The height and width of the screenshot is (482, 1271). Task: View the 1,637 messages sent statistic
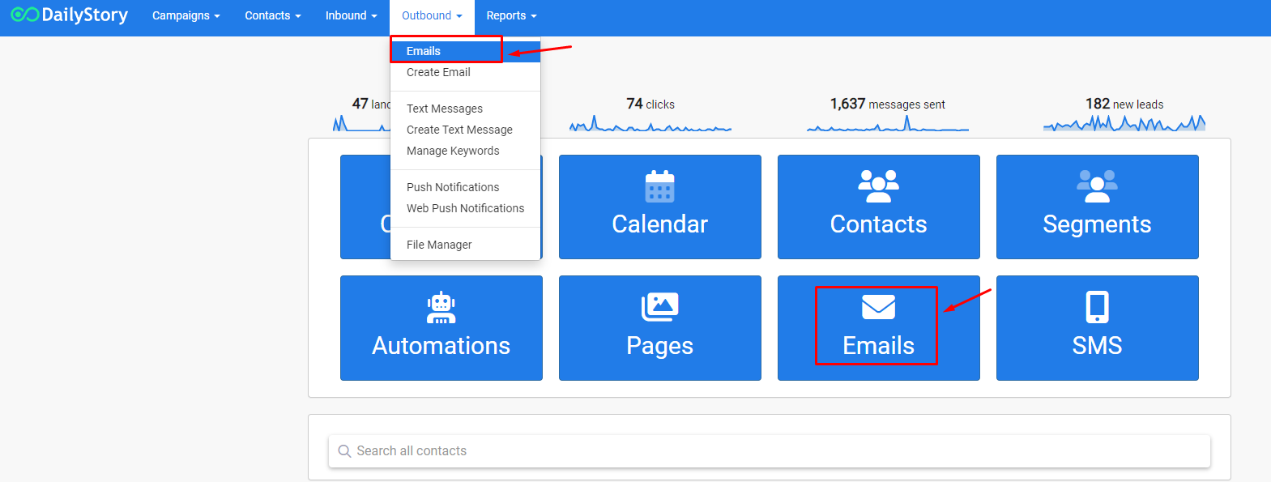coord(887,104)
